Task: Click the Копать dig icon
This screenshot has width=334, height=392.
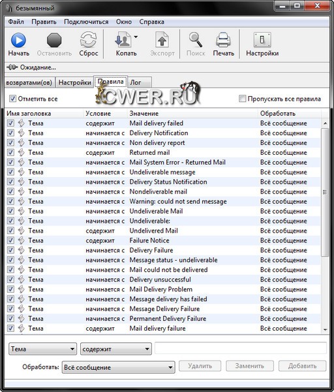Action: 123,40
